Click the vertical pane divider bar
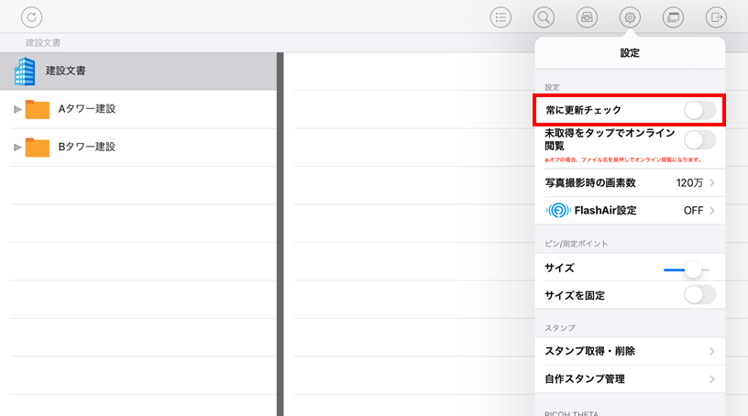Image resolution: width=748 pixels, height=416 pixels. [x=280, y=234]
